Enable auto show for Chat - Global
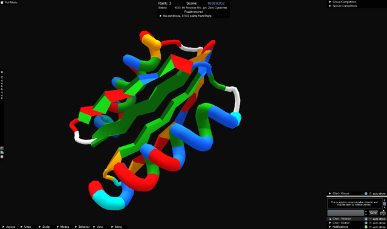This screenshot has width=387, height=229. (x=371, y=223)
